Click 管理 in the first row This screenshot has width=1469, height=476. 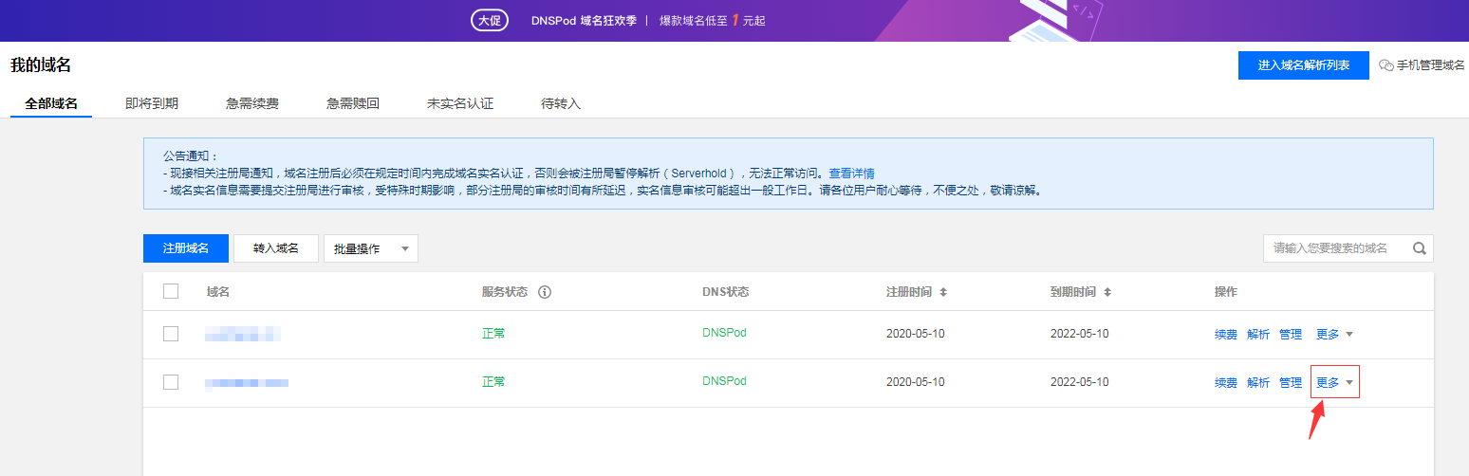(x=1291, y=335)
